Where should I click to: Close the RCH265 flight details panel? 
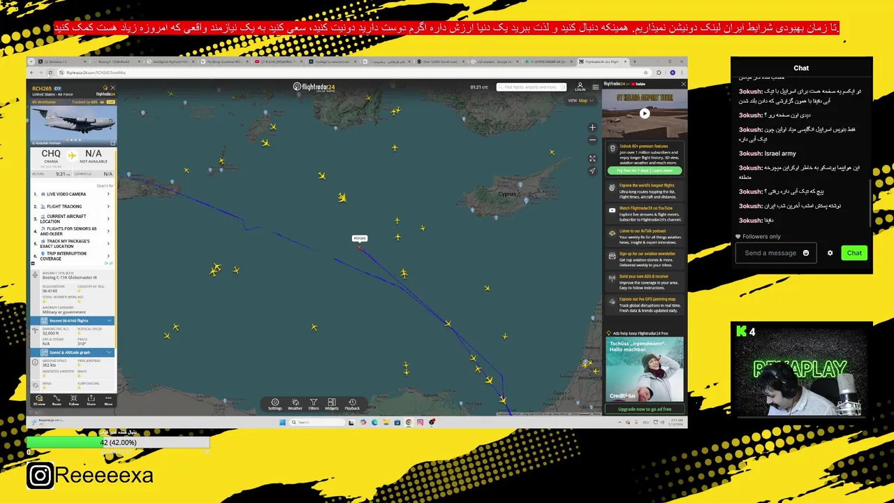click(x=112, y=88)
